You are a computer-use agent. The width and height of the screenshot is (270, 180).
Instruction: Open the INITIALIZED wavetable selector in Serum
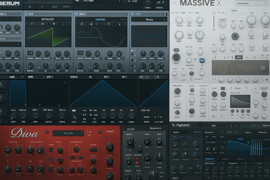pos(48,19)
